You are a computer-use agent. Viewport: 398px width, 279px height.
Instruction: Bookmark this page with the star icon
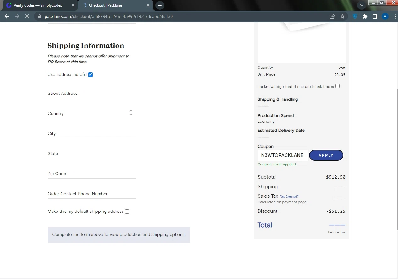point(342,16)
